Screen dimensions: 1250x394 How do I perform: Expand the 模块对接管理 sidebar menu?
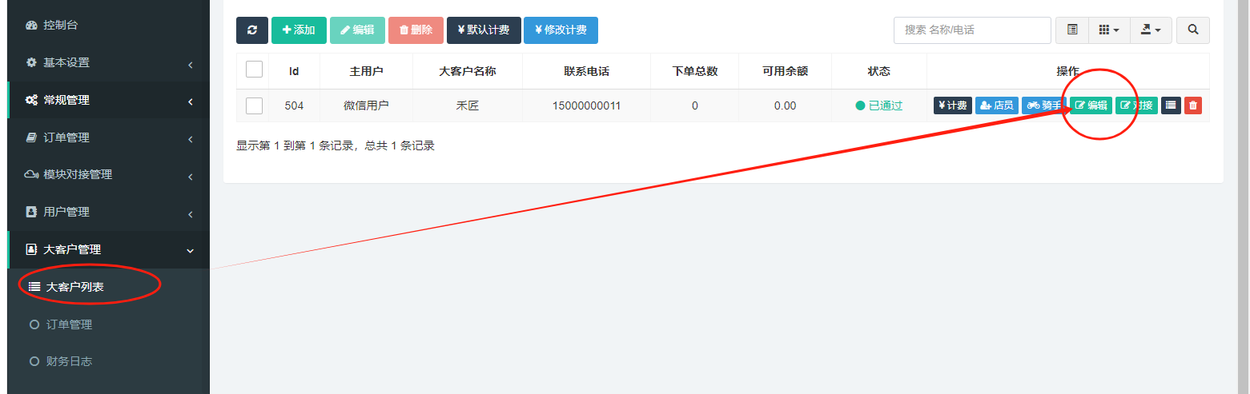[108, 174]
